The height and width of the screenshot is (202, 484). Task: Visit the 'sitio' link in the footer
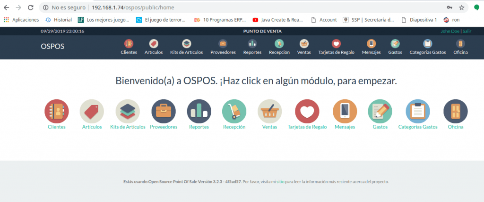point(280,181)
